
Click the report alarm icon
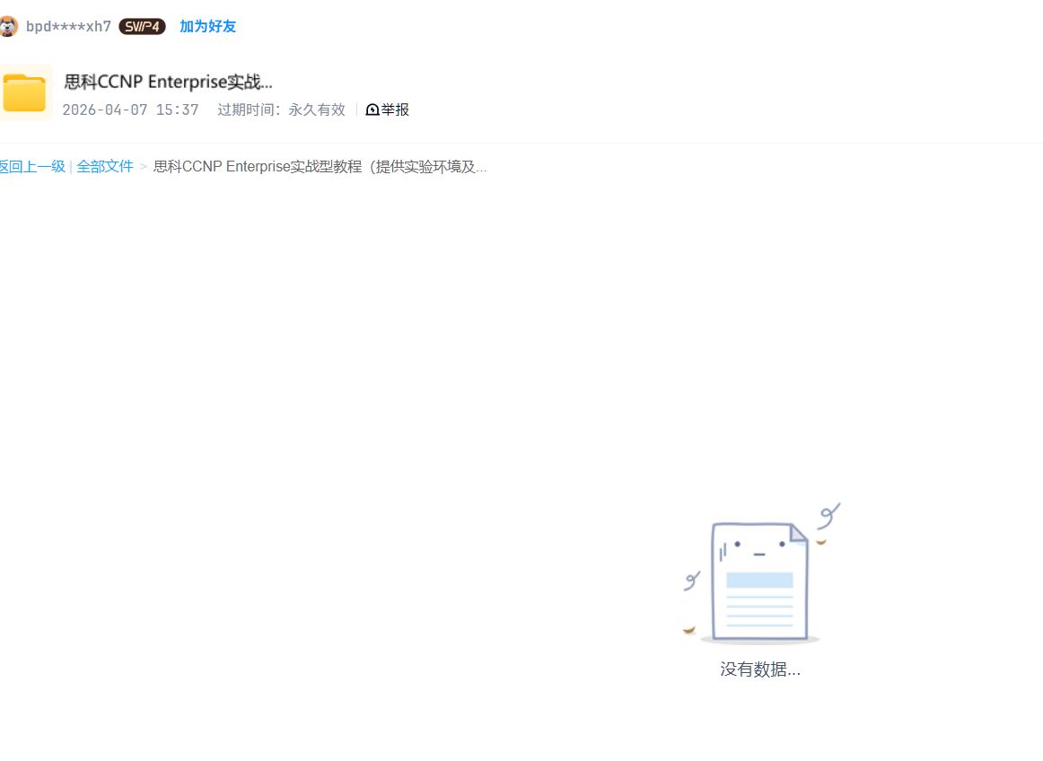point(372,109)
